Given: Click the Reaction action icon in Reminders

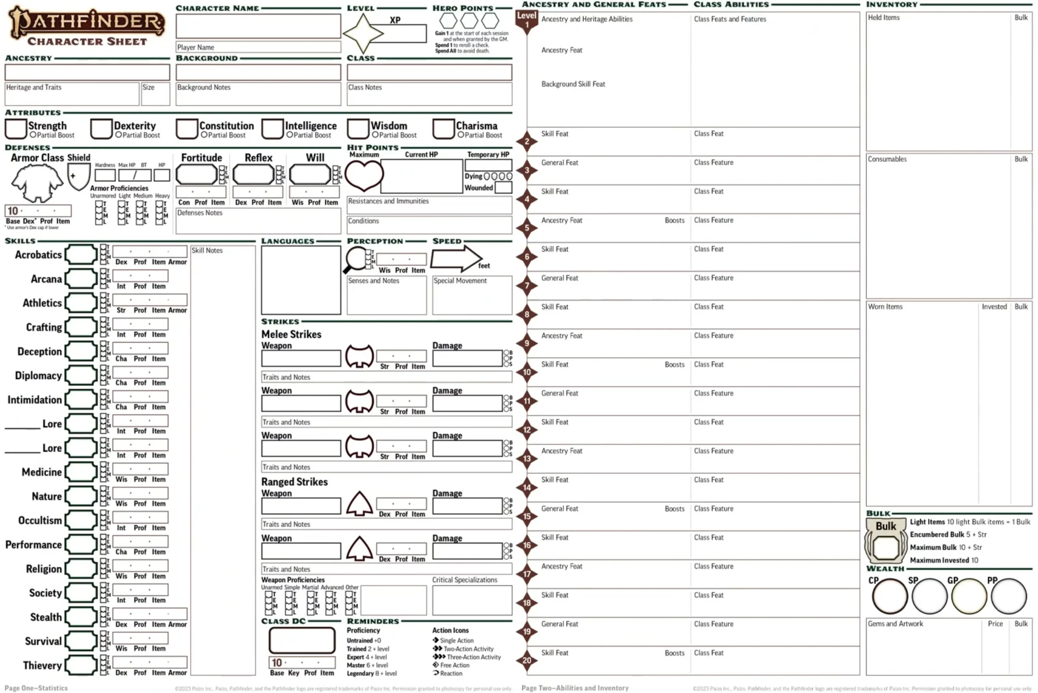Looking at the screenshot, I should (x=436, y=673).
